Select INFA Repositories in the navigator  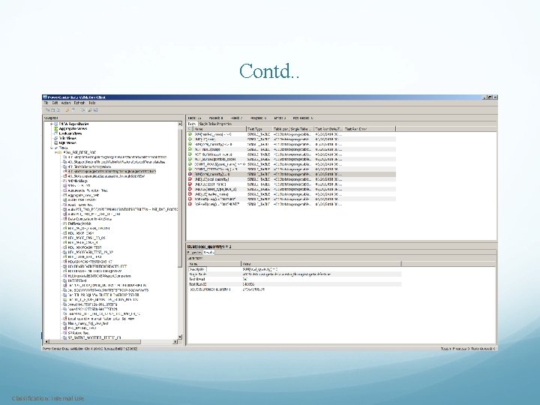73,124
